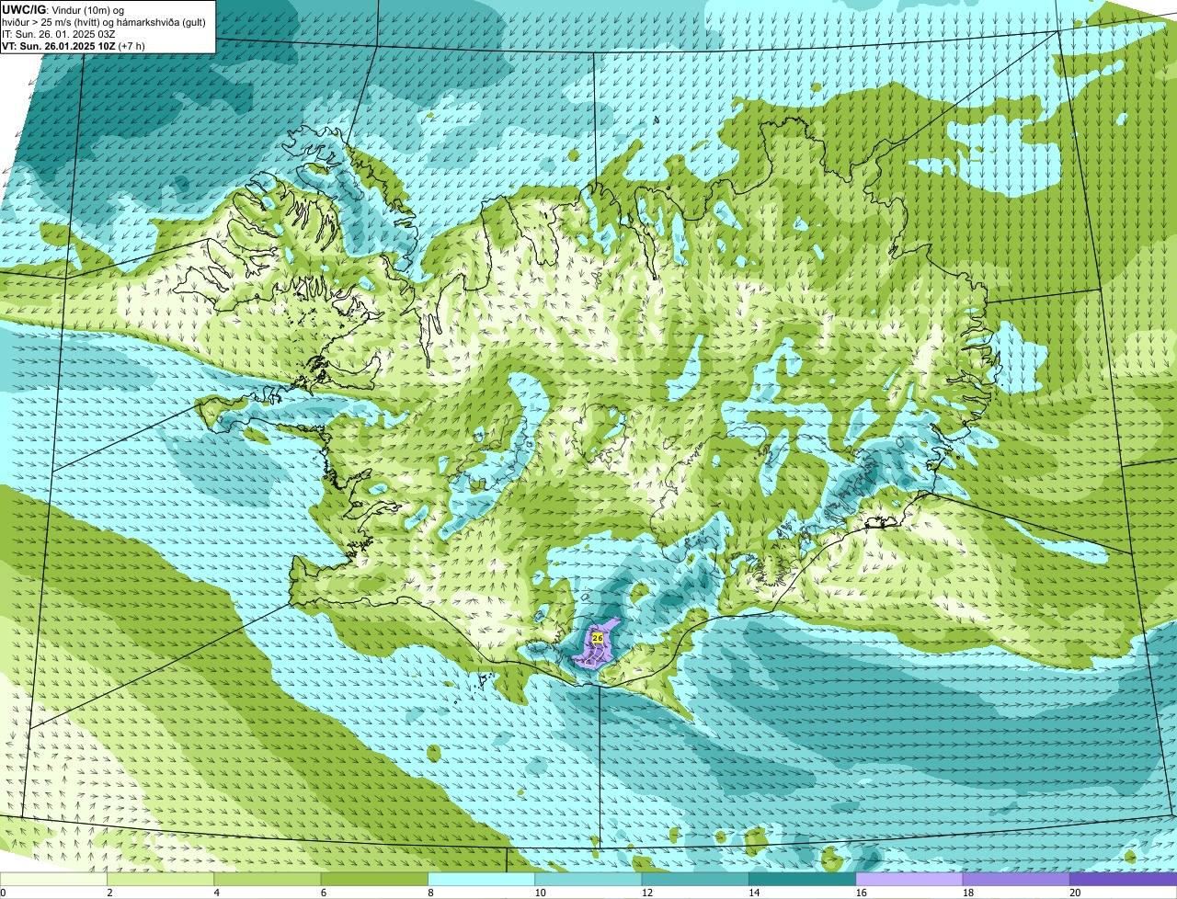Viewport: 1177px width, 899px height.
Task: Click the scale label '10'
Action: (x=539, y=893)
